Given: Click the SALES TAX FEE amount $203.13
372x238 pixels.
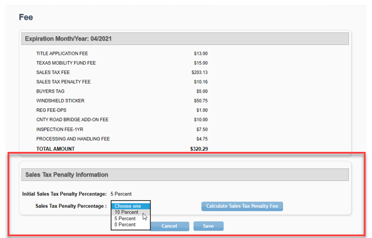Looking at the screenshot, I should point(199,72).
